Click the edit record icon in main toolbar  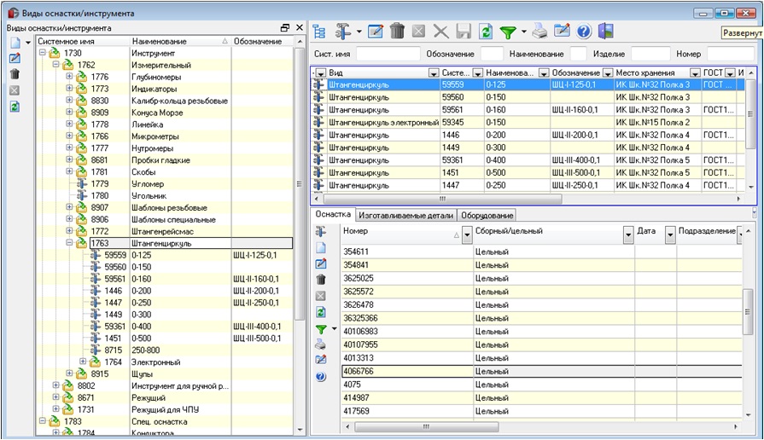pyautogui.click(x=376, y=32)
